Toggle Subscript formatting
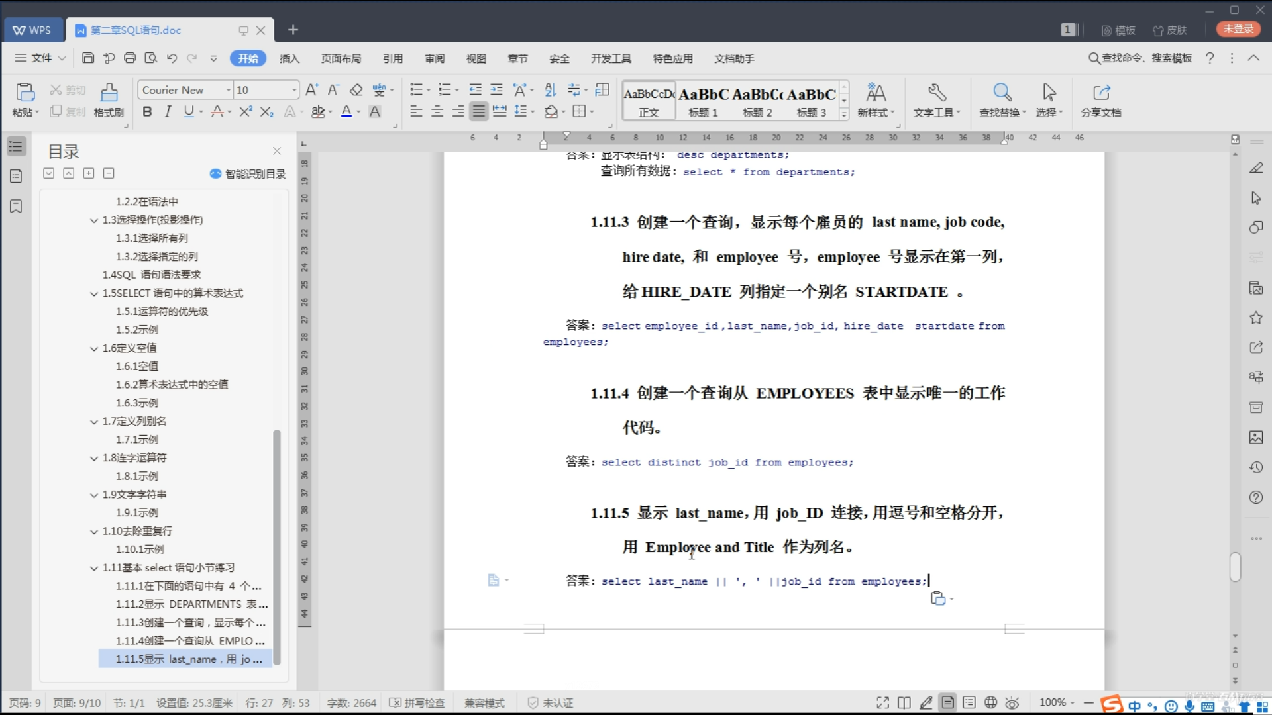 tap(266, 112)
